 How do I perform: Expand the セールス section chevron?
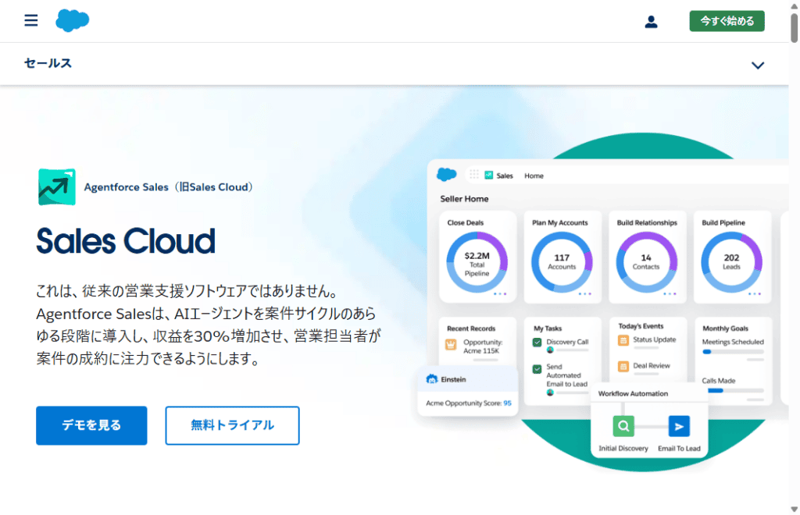tap(758, 66)
